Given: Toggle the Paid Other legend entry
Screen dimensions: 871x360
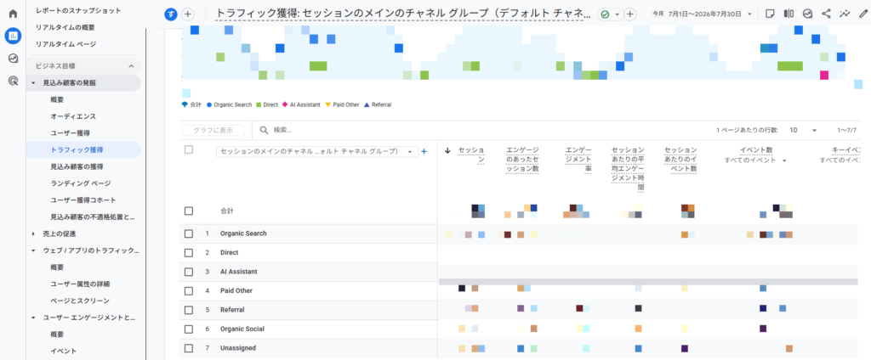Looking at the screenshot, I should [342, 104].
